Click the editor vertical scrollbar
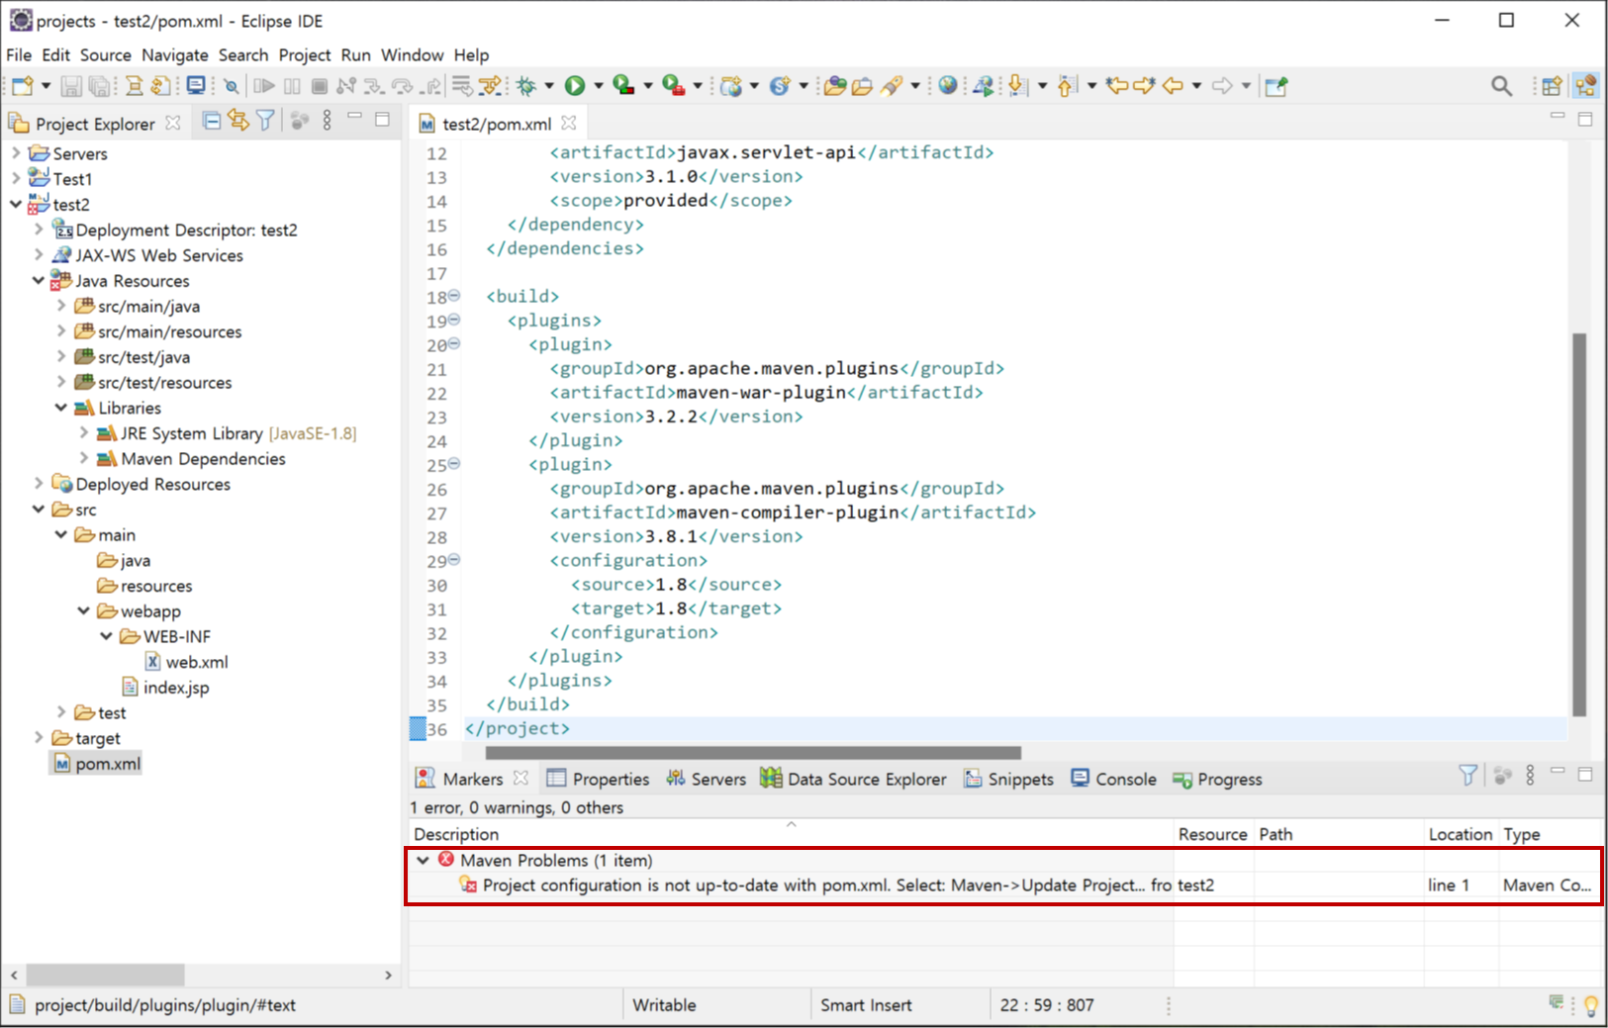This screenshot has width=1608, height=1028. (1579, 524)
